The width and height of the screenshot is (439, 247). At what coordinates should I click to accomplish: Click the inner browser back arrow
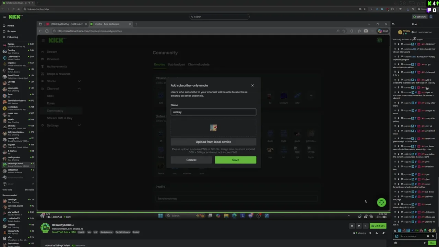(x=40, y=31)
